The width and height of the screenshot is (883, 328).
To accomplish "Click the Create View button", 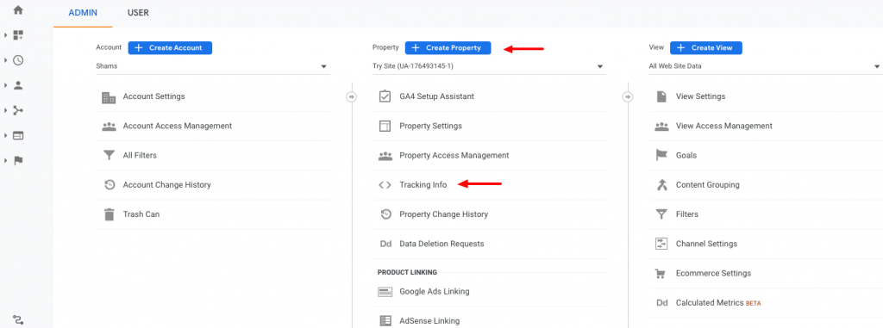I will tap(706, 48).
